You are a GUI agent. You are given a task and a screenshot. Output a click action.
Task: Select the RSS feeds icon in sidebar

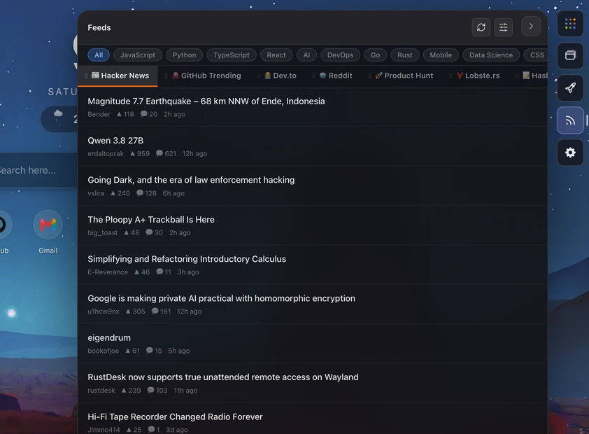570,120
